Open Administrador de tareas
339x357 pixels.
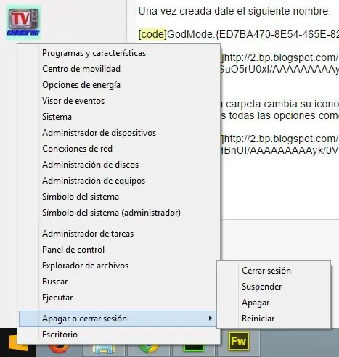click(x=88, y=234)
